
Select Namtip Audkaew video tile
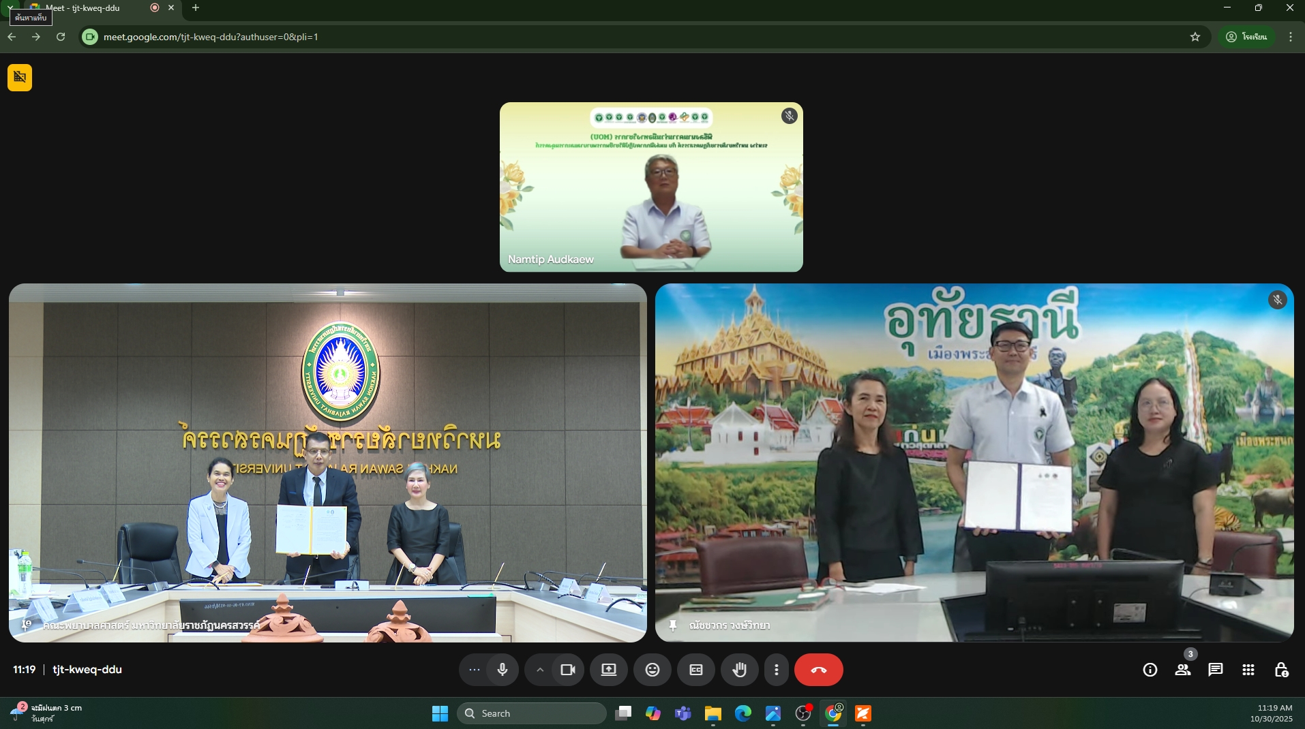[x=651, y=187]
